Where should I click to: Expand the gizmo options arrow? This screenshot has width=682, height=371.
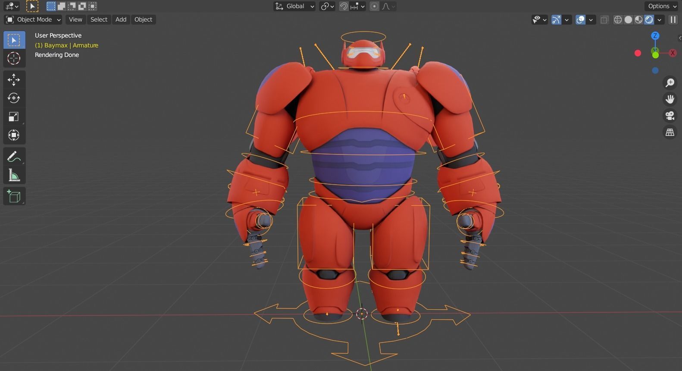567,19
